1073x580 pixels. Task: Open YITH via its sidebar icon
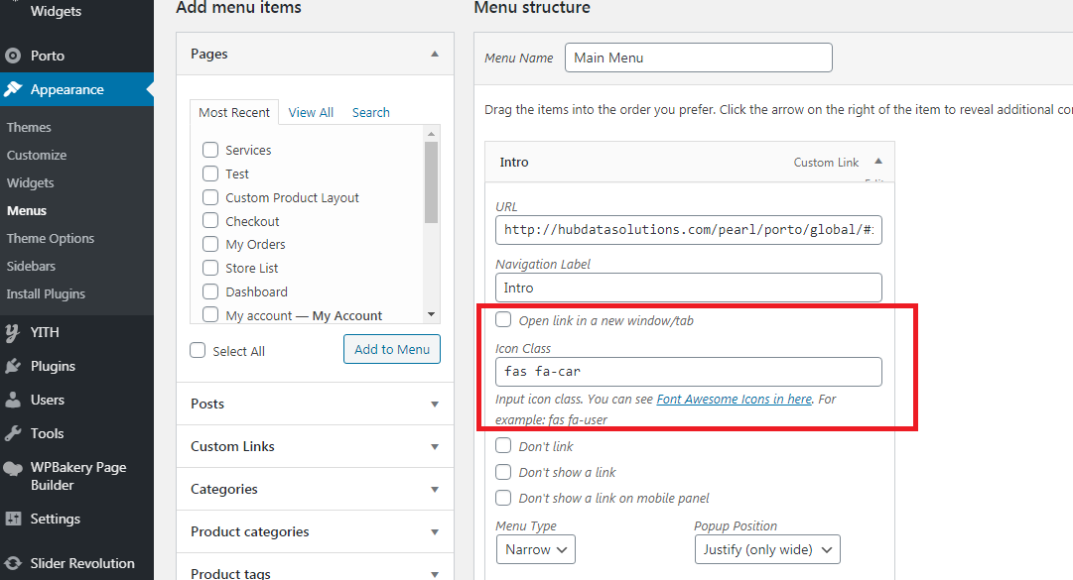click(x=13, y=332)
